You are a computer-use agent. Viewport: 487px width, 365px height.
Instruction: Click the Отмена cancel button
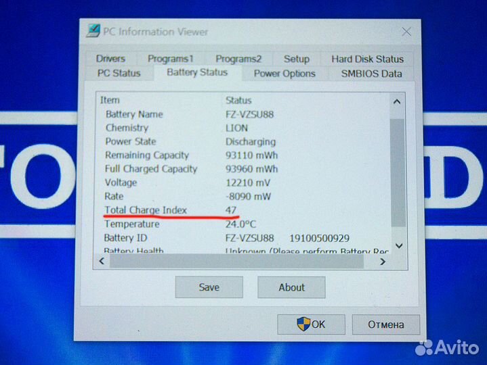385,324
